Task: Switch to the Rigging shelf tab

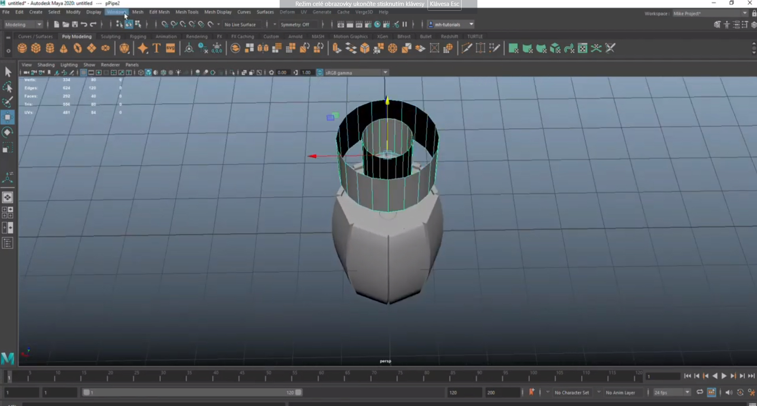Action: coord(138,36)
